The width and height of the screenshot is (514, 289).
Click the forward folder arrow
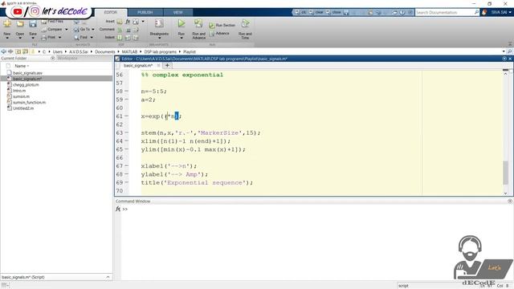coord(10,51)
